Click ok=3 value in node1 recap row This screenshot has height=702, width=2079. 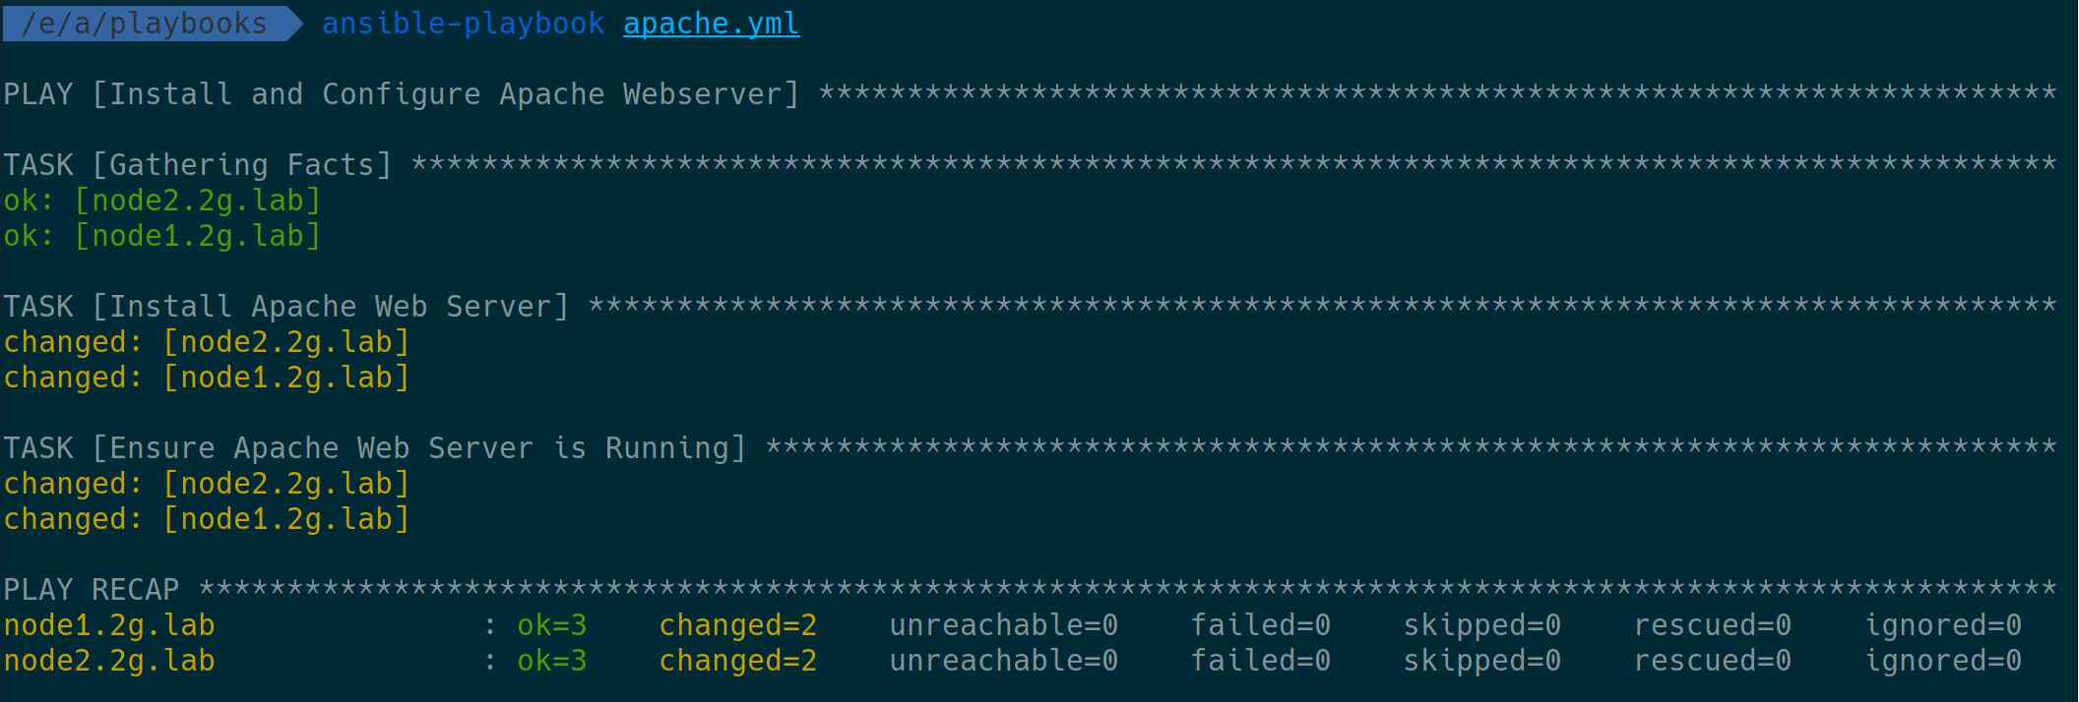pos(552,625)
